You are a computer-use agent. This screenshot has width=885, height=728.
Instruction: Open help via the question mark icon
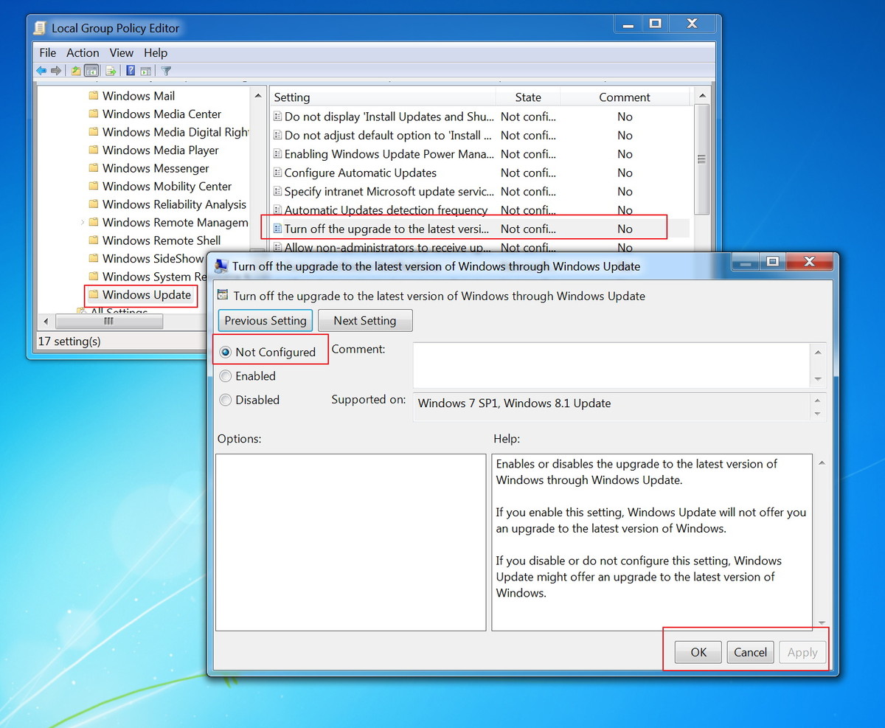[x=131, y=70]
